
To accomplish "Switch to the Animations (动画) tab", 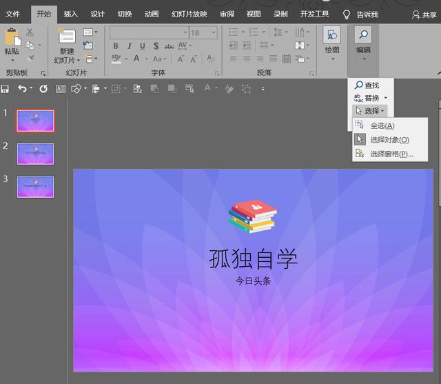I will [152, 14].
